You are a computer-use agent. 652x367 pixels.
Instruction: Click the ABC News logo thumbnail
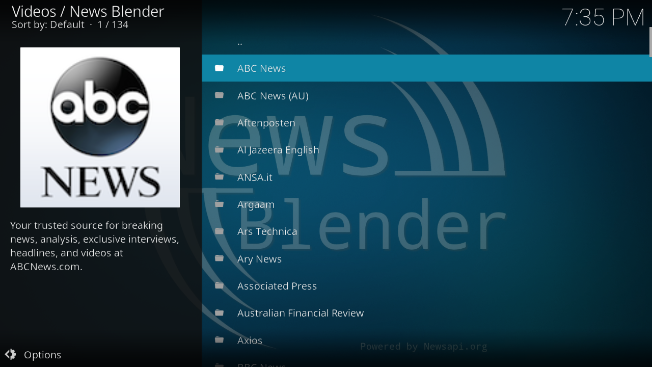100,127
